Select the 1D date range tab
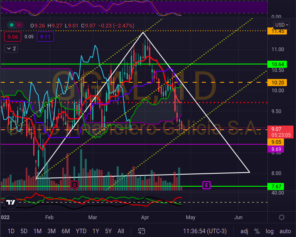The height and width of the screenshot is (237, 296). click(11, 231)
